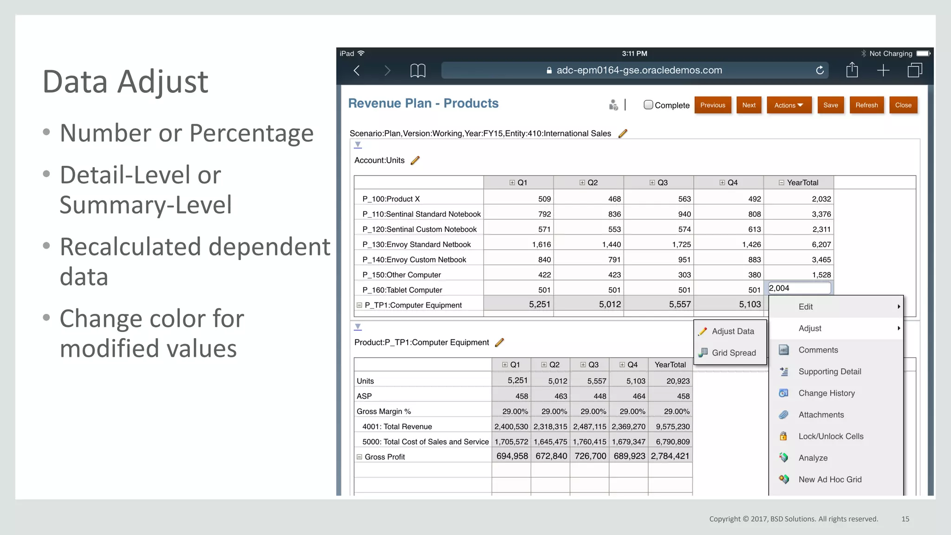Toggle the Complete checkbox
The image size is (951, 535).
[x=648, y=105]
